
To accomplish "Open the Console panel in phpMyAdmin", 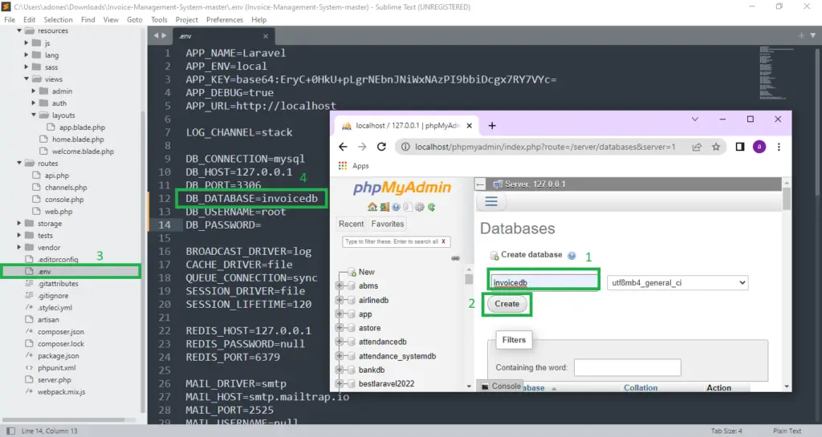I will coord(501,386).
